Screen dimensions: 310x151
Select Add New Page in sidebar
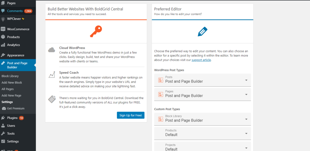[11, 96]
